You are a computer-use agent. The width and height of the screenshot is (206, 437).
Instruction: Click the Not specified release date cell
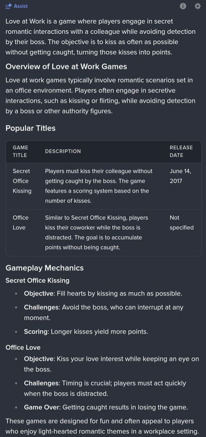coord(182,222)
